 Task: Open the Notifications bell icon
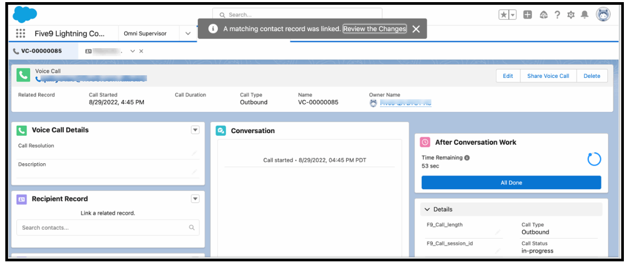pos(585,15)
